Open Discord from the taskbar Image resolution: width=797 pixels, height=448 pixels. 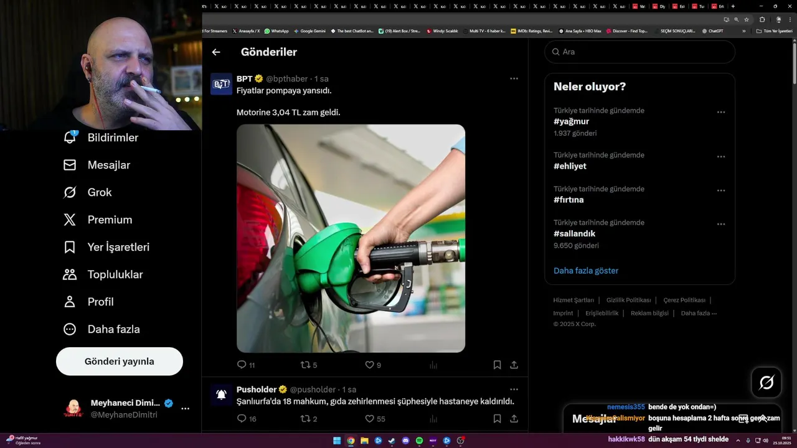[405, 441]
